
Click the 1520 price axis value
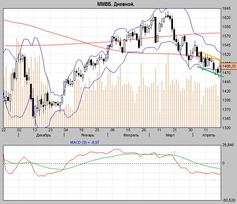226,54
